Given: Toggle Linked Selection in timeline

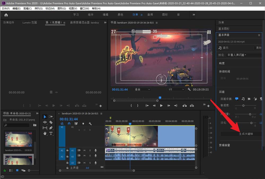Looking at the screenshot, I should 76,123.
